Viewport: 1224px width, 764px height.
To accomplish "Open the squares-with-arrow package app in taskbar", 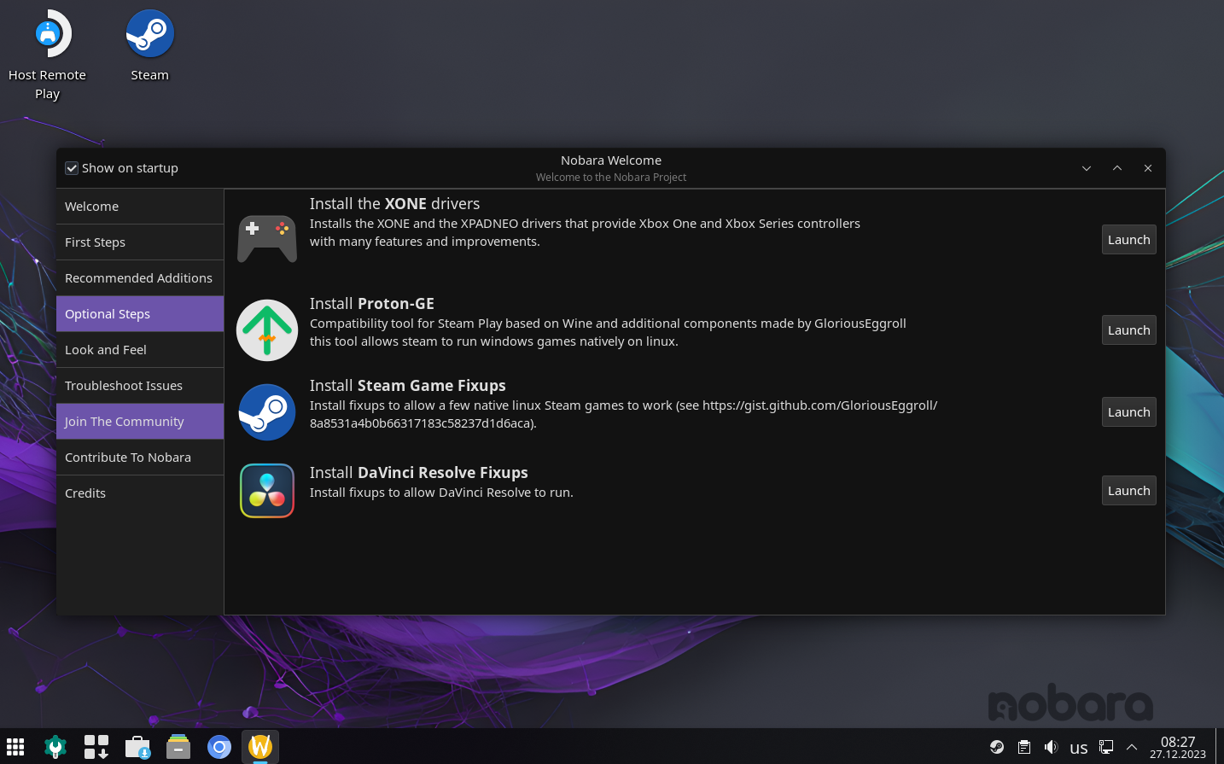I will tap(96, 747).
